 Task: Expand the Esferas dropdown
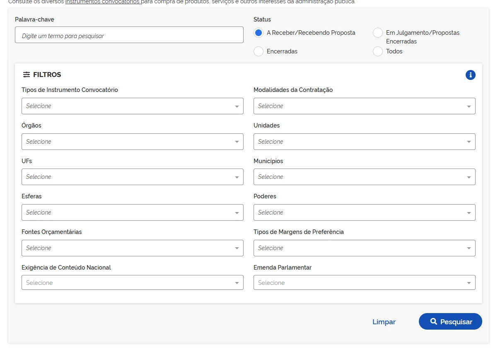click(133, 212)
